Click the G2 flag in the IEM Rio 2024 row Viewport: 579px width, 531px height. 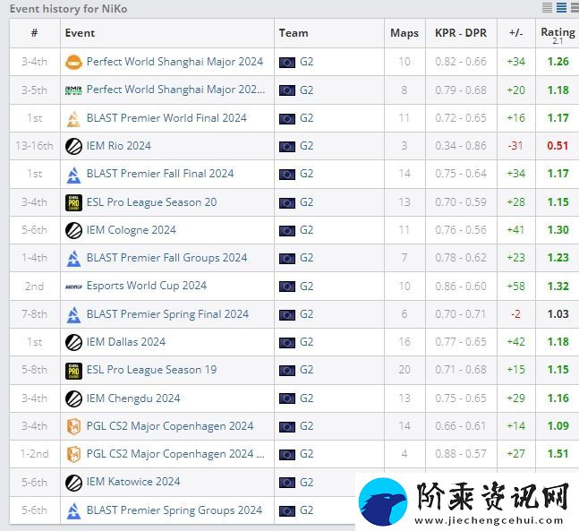(x=287, y=147)
